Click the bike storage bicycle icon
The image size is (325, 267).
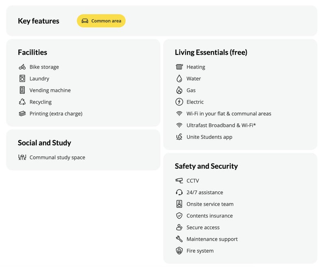point(22,67)
